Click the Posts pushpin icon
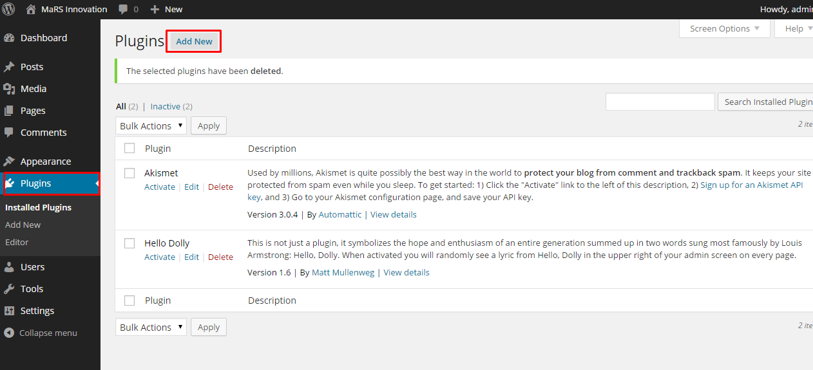 [x=9, y=67]
